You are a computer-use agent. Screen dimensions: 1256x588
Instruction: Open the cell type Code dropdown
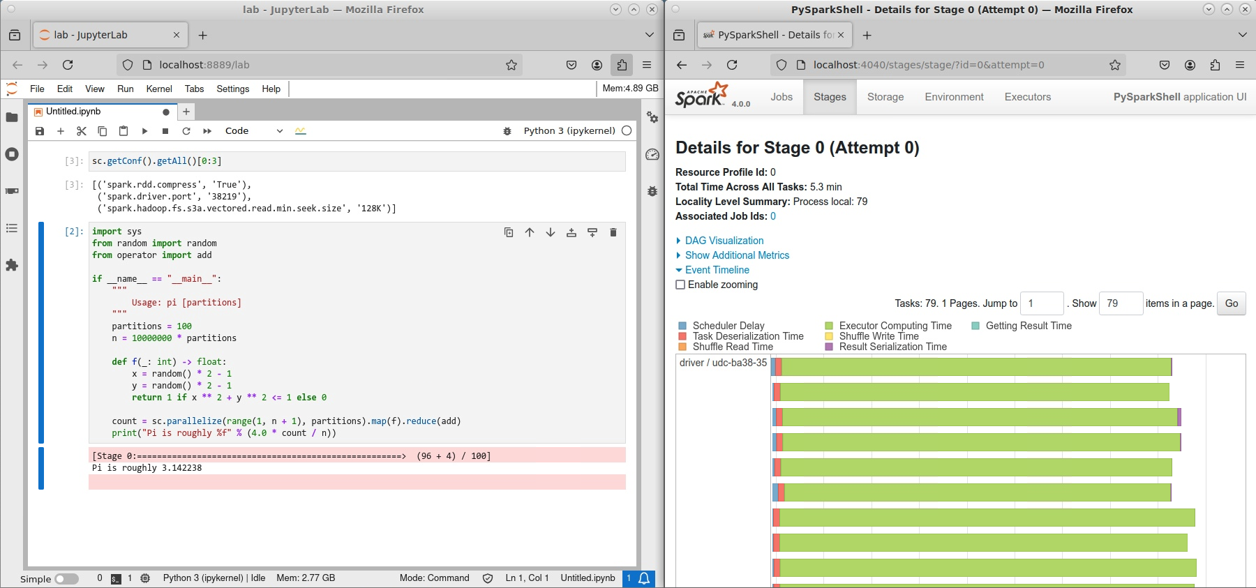click(x=253, y=131)
